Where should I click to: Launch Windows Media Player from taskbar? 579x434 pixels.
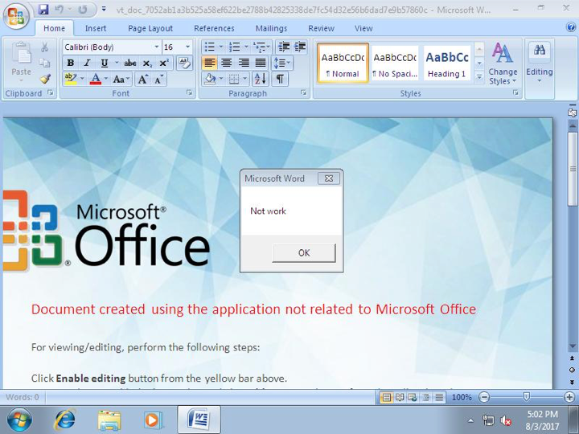[x=154, y=420]
